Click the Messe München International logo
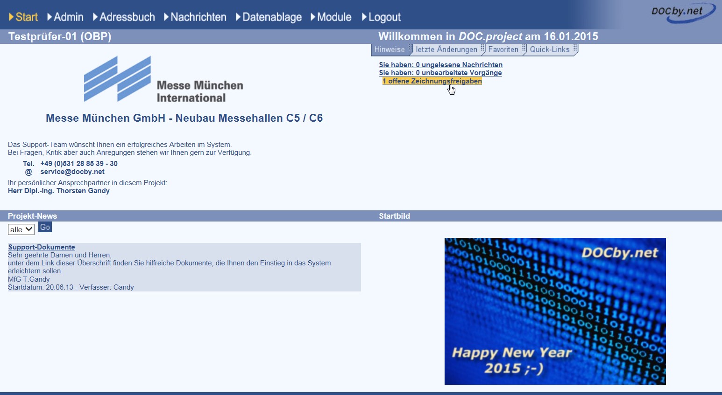Viewport: 722px width, 395px height. 163,79
